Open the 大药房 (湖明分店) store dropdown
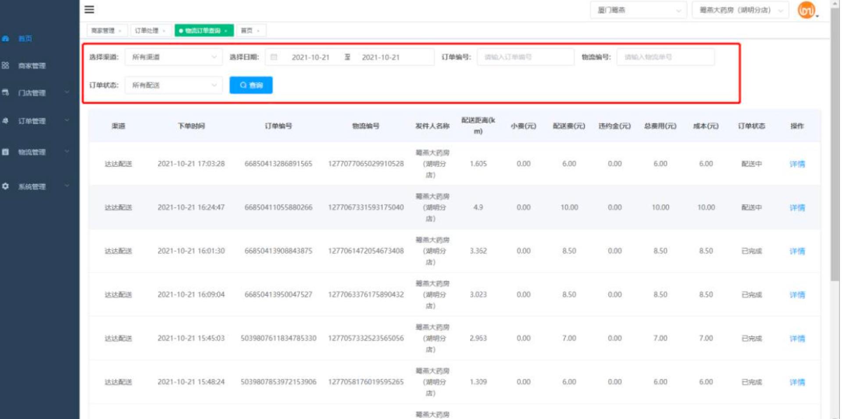This screenshot has width=842, height=419. coord(740,10)
